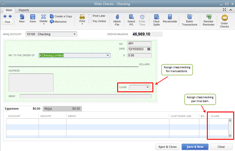
Task: Open Batch Transactions
Action: click(x=190, y=20)
